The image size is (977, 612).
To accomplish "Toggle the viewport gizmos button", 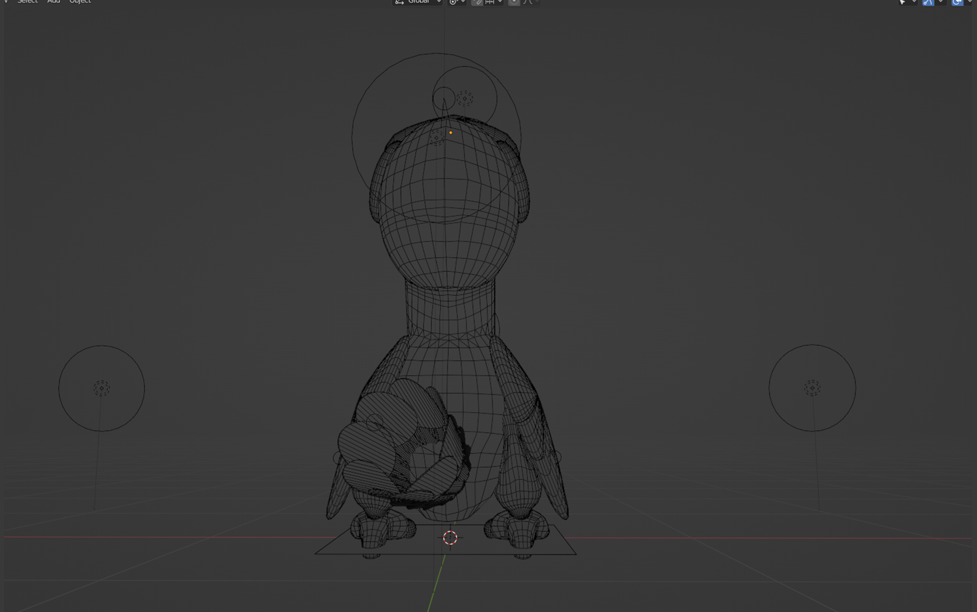I will (x=928, y=2).
